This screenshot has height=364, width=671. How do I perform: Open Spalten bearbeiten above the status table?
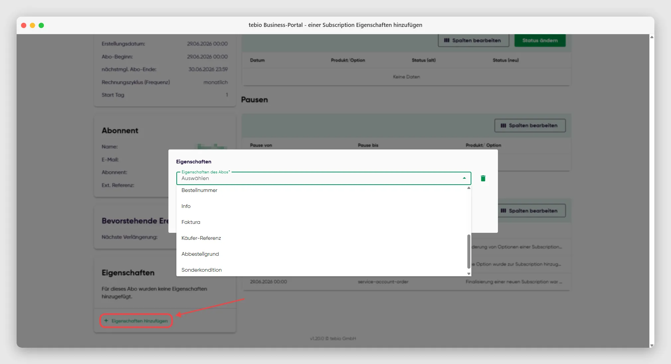(x=473, y=41)
